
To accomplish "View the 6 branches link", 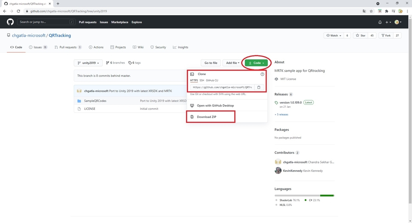I will pyautogui.click(x=116, y=63).
